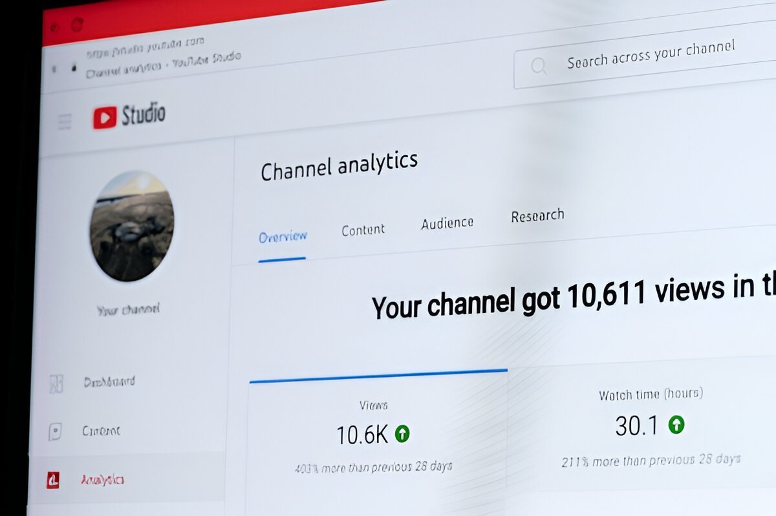Image resolution: width=776 pixels, height=516 pixels.
Task: Click the green up-arrow beside 30.1
Action: coord(676,424)
